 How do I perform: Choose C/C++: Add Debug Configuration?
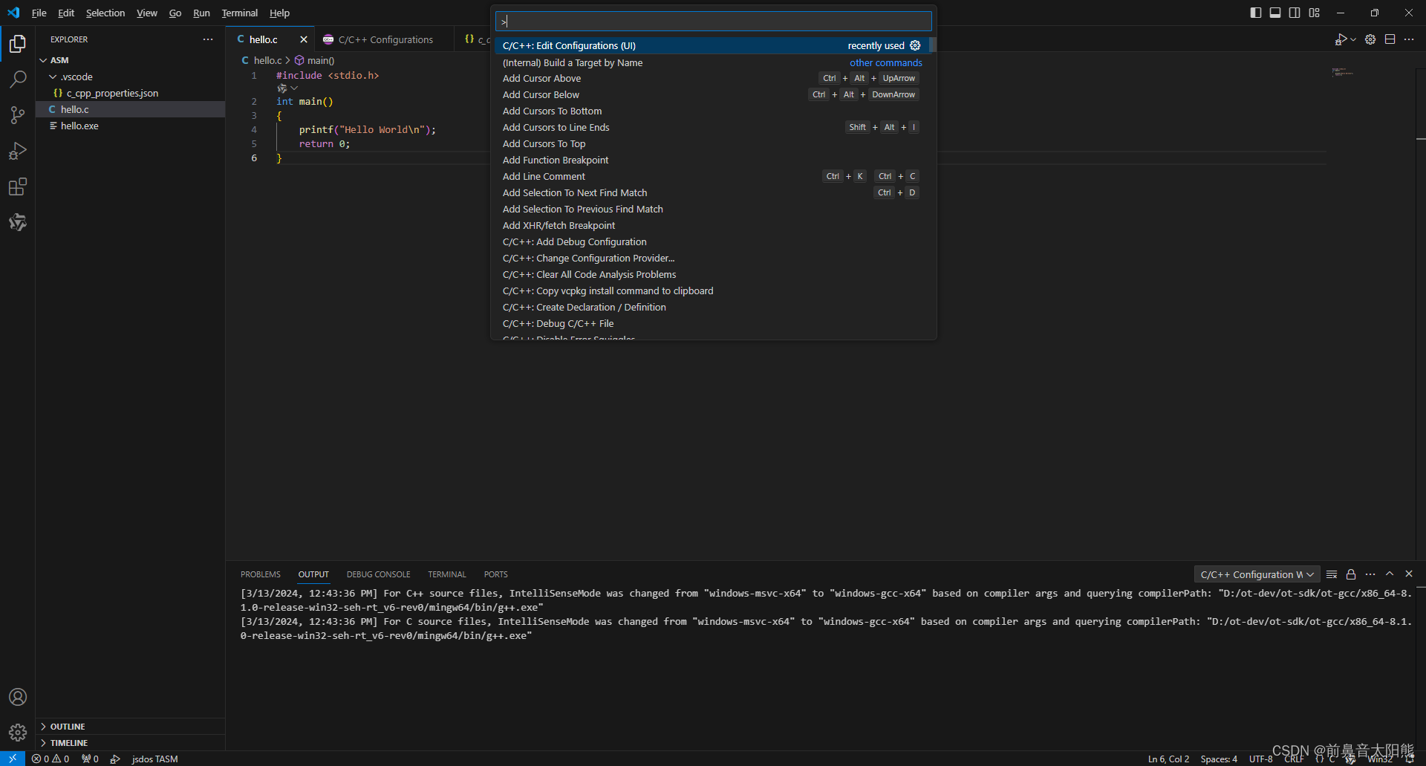712,241
